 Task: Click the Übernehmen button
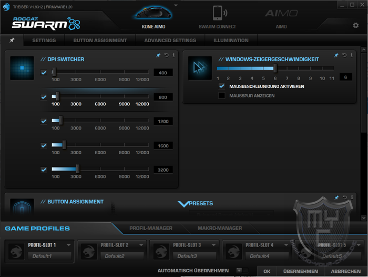click(x=301, y=271)
